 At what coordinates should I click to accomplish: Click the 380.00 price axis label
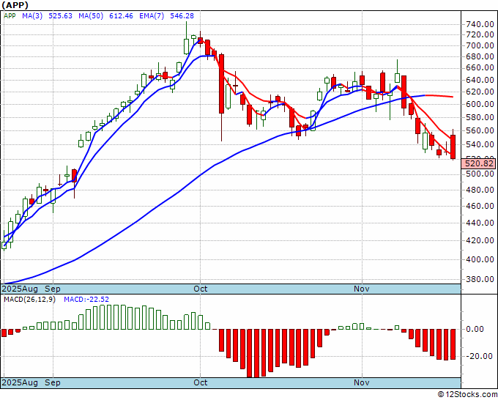(x=480, y=280)
